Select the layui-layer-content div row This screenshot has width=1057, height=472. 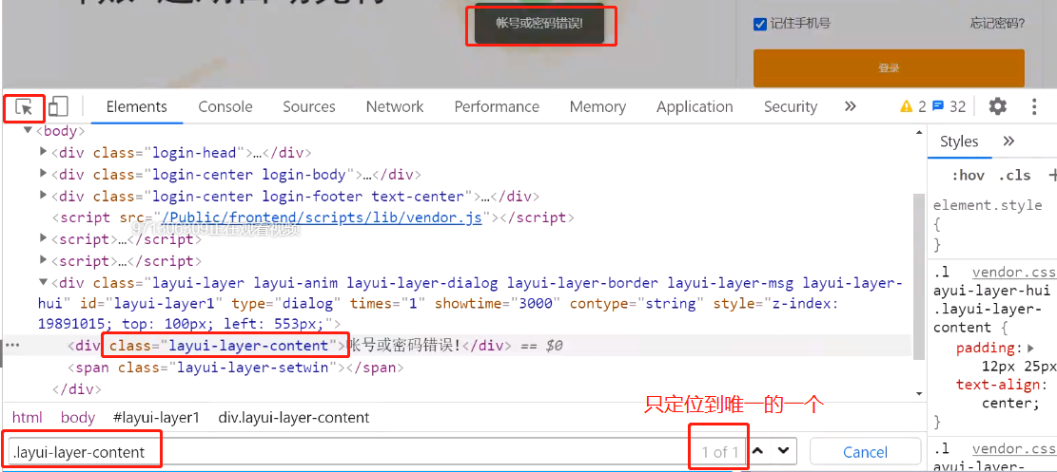point(459,346)
